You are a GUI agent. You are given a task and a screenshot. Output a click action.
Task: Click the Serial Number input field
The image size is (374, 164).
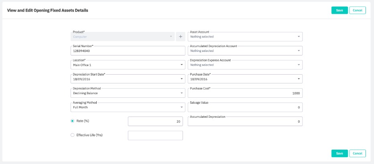(127, 51)
